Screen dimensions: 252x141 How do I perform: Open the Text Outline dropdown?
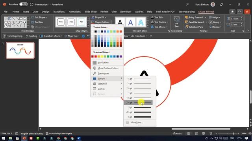159,22
